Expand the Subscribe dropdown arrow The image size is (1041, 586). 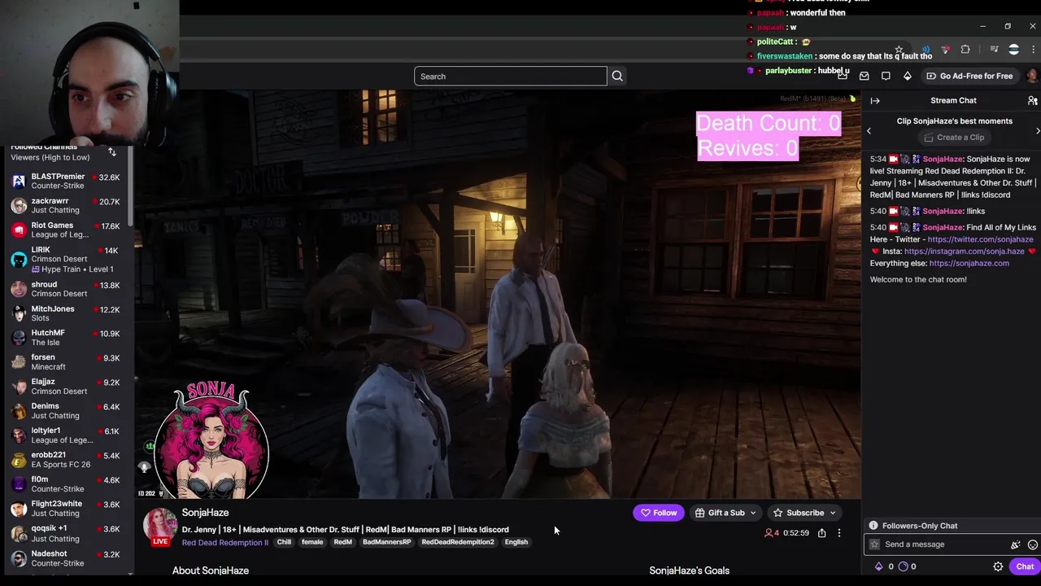point(833,513)
